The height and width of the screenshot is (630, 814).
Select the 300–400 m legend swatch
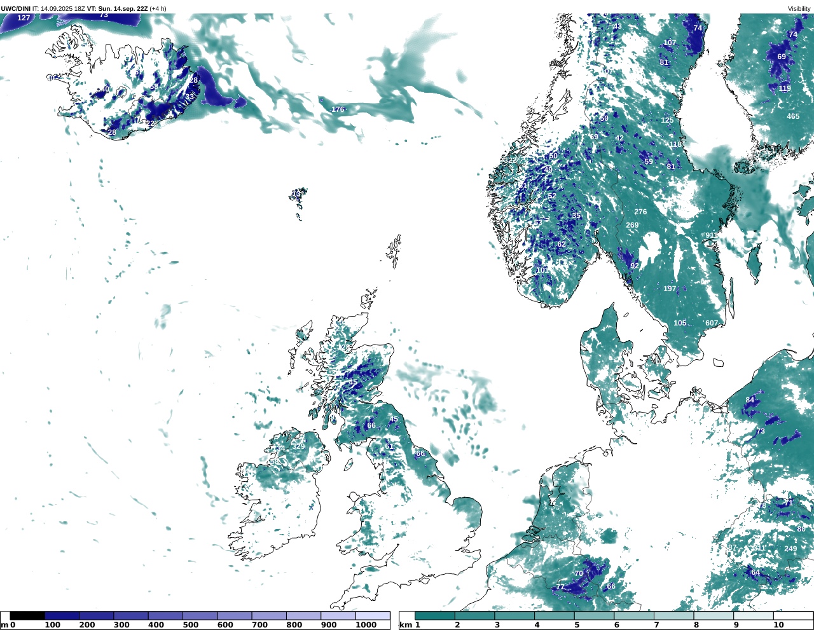pyautogui.click(x=130, y=615)
